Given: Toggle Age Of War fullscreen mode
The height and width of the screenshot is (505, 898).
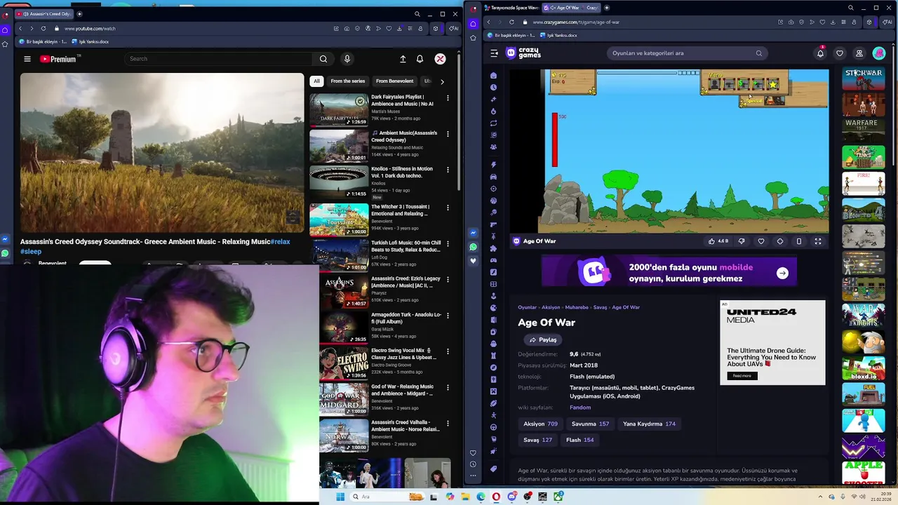Looking at the screenshot, I should (818, 241).
